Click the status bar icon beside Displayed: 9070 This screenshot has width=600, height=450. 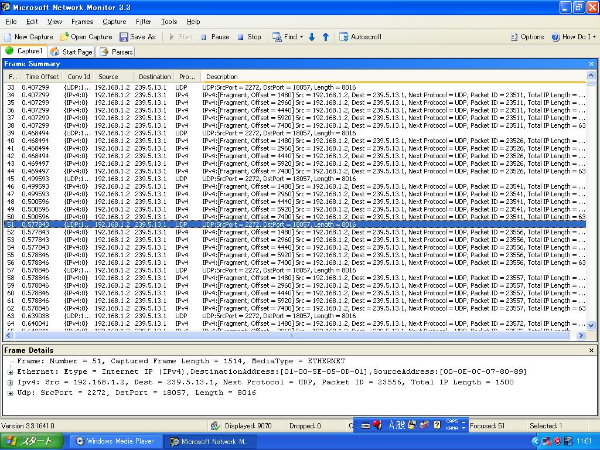(x=216, y=426)
